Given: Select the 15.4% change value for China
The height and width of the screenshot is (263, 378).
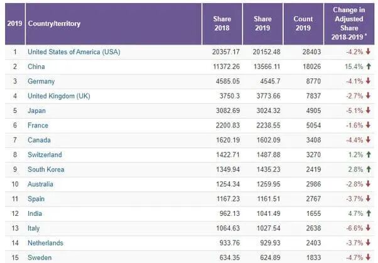Looking at the screenshot, I should click(354, 67).
